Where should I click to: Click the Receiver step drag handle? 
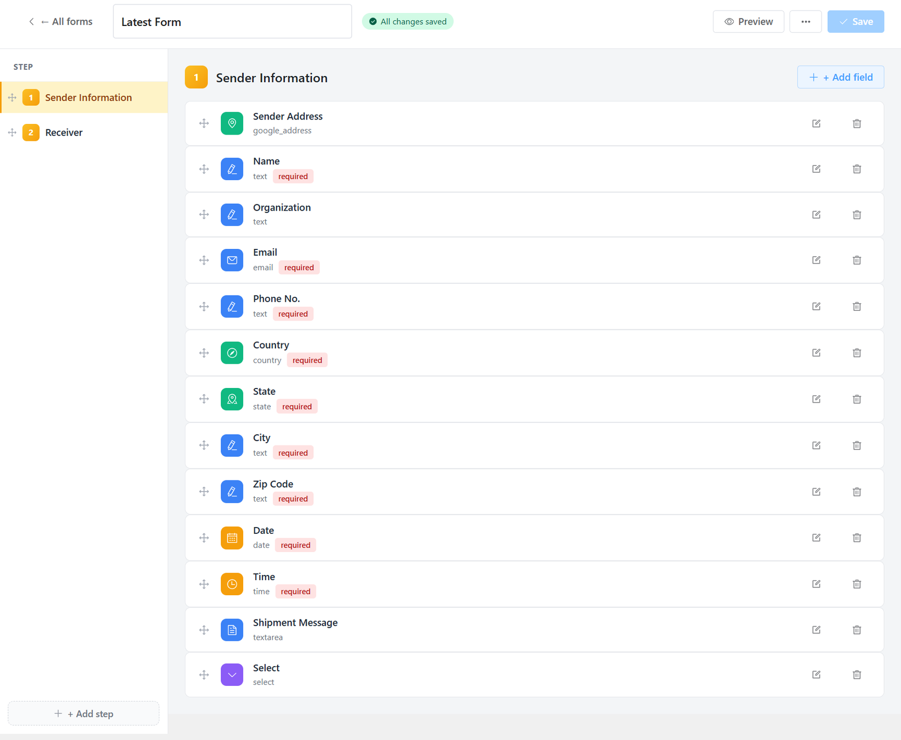(x=12, y=132)
